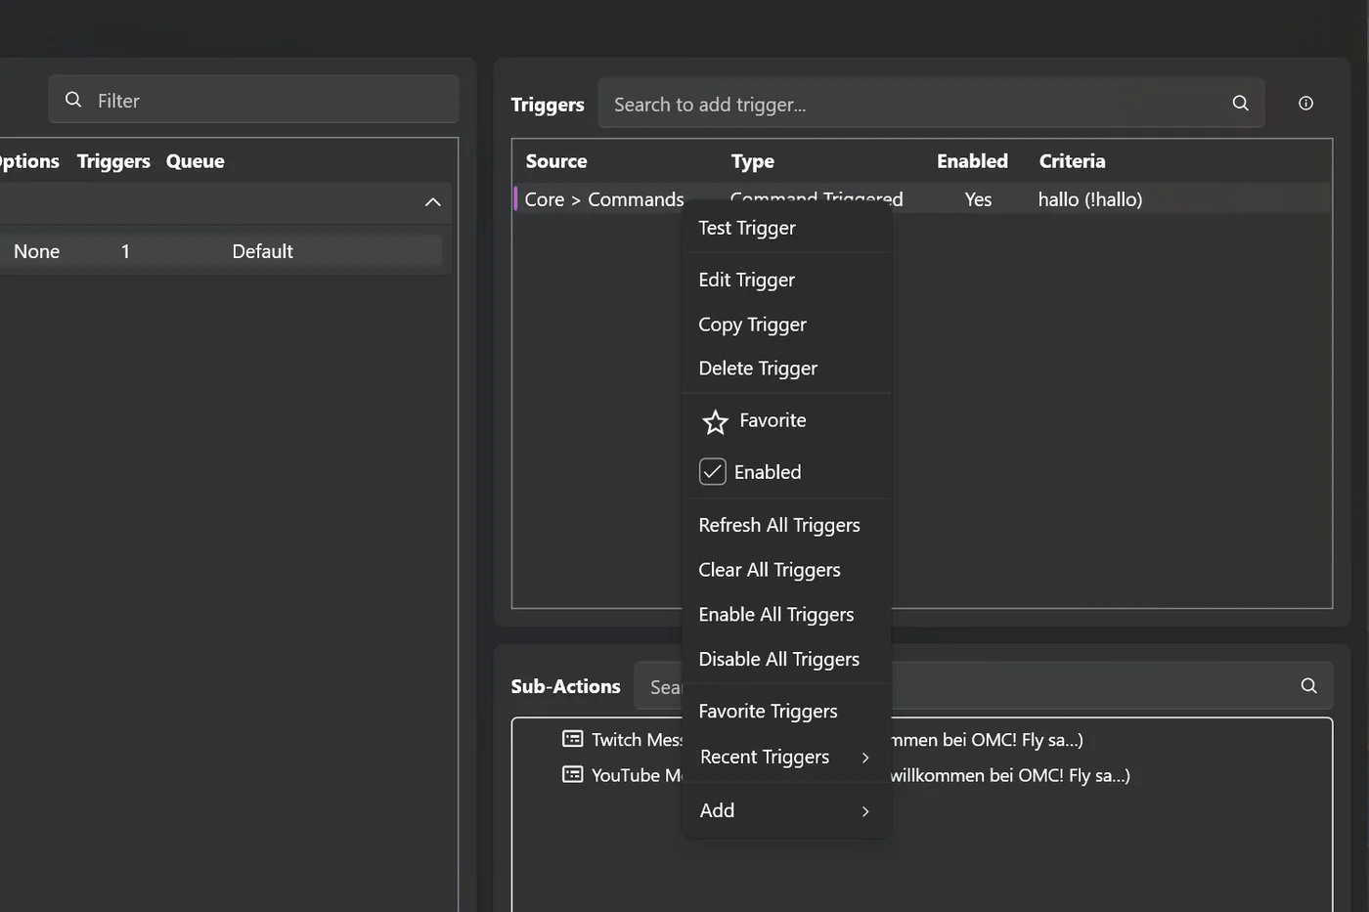Image resolution: width=1369 pixels, height=912 pixels.
Task: Choose Copy Trigger menu entry
Action: (x=786, y=325)
